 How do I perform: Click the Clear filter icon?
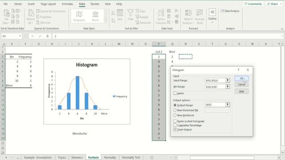tap(140, 11)
